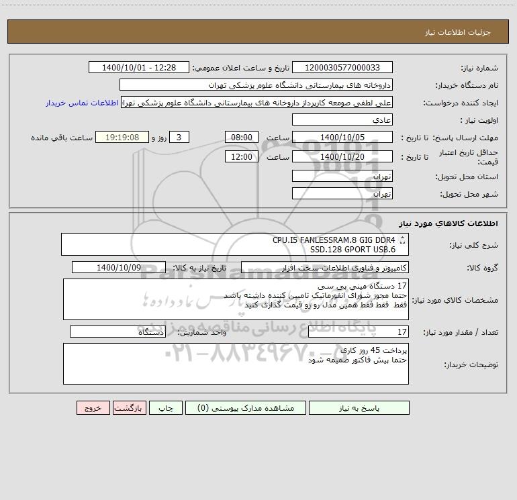
Task: Click the چاپ print button
Action: 166,407
